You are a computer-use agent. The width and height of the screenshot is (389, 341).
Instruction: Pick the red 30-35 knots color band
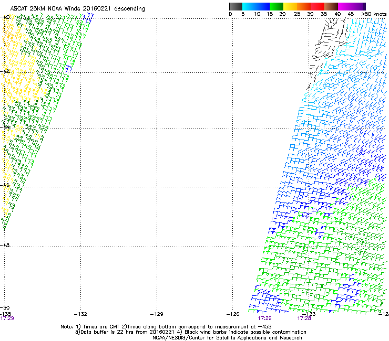(x=318, y=6)
